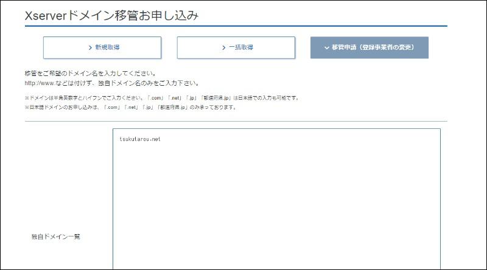
Task: Click the 独自ドメイン一覧 label
Action: pos(56,237)
